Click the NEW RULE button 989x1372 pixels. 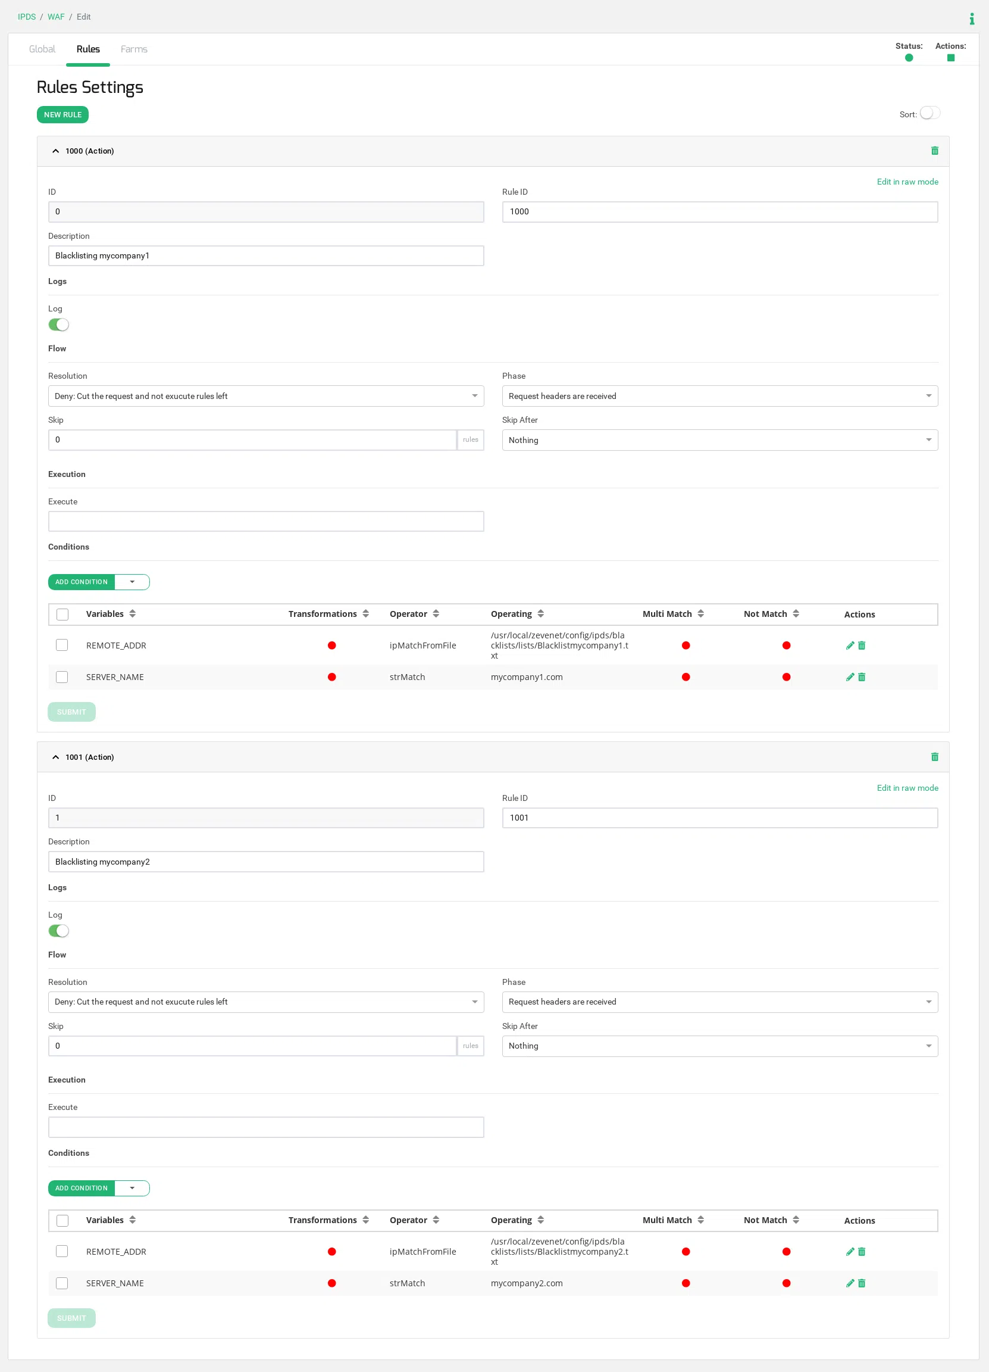coord(62,115)
